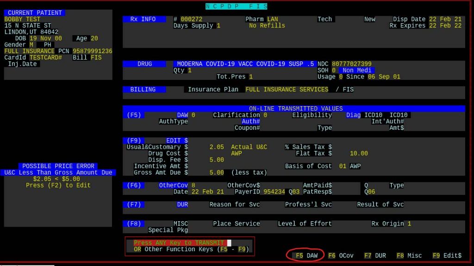Open F8 Misc from the bottom function keys

coord(408,255)
